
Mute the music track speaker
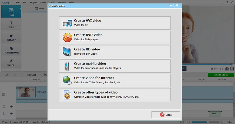[x=12, y=107]
